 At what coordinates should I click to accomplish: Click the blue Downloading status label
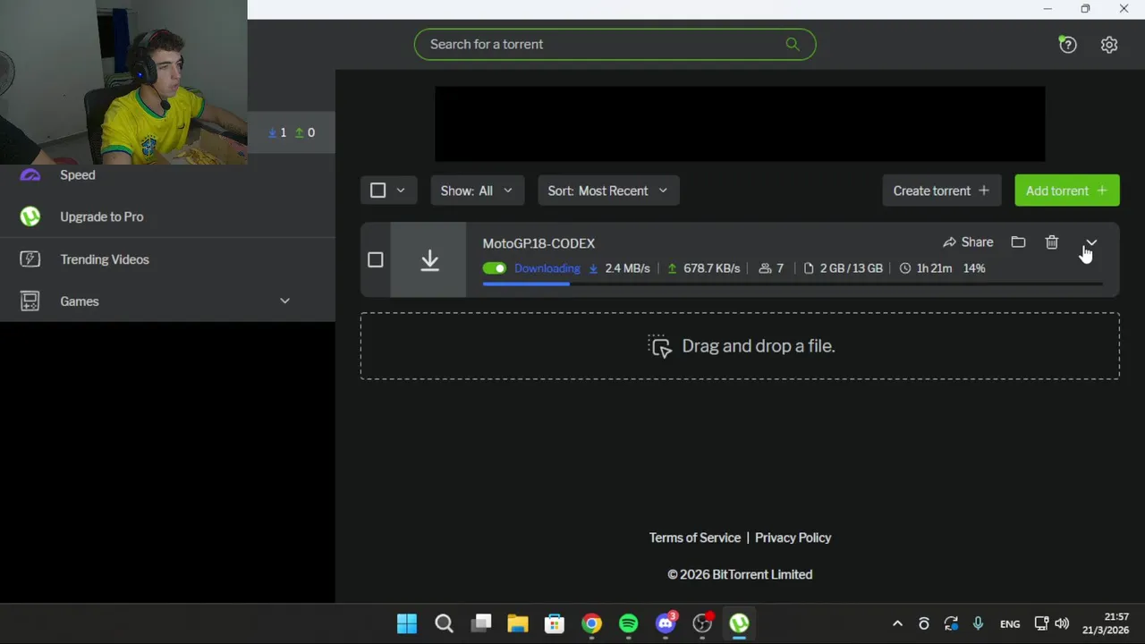point(547,268)
